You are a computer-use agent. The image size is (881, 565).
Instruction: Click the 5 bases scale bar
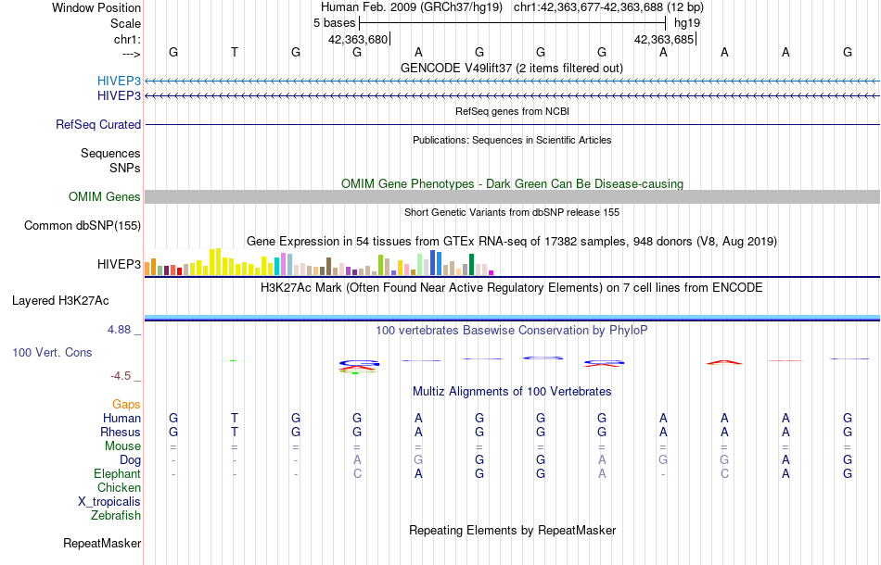(x=513, y=23)
